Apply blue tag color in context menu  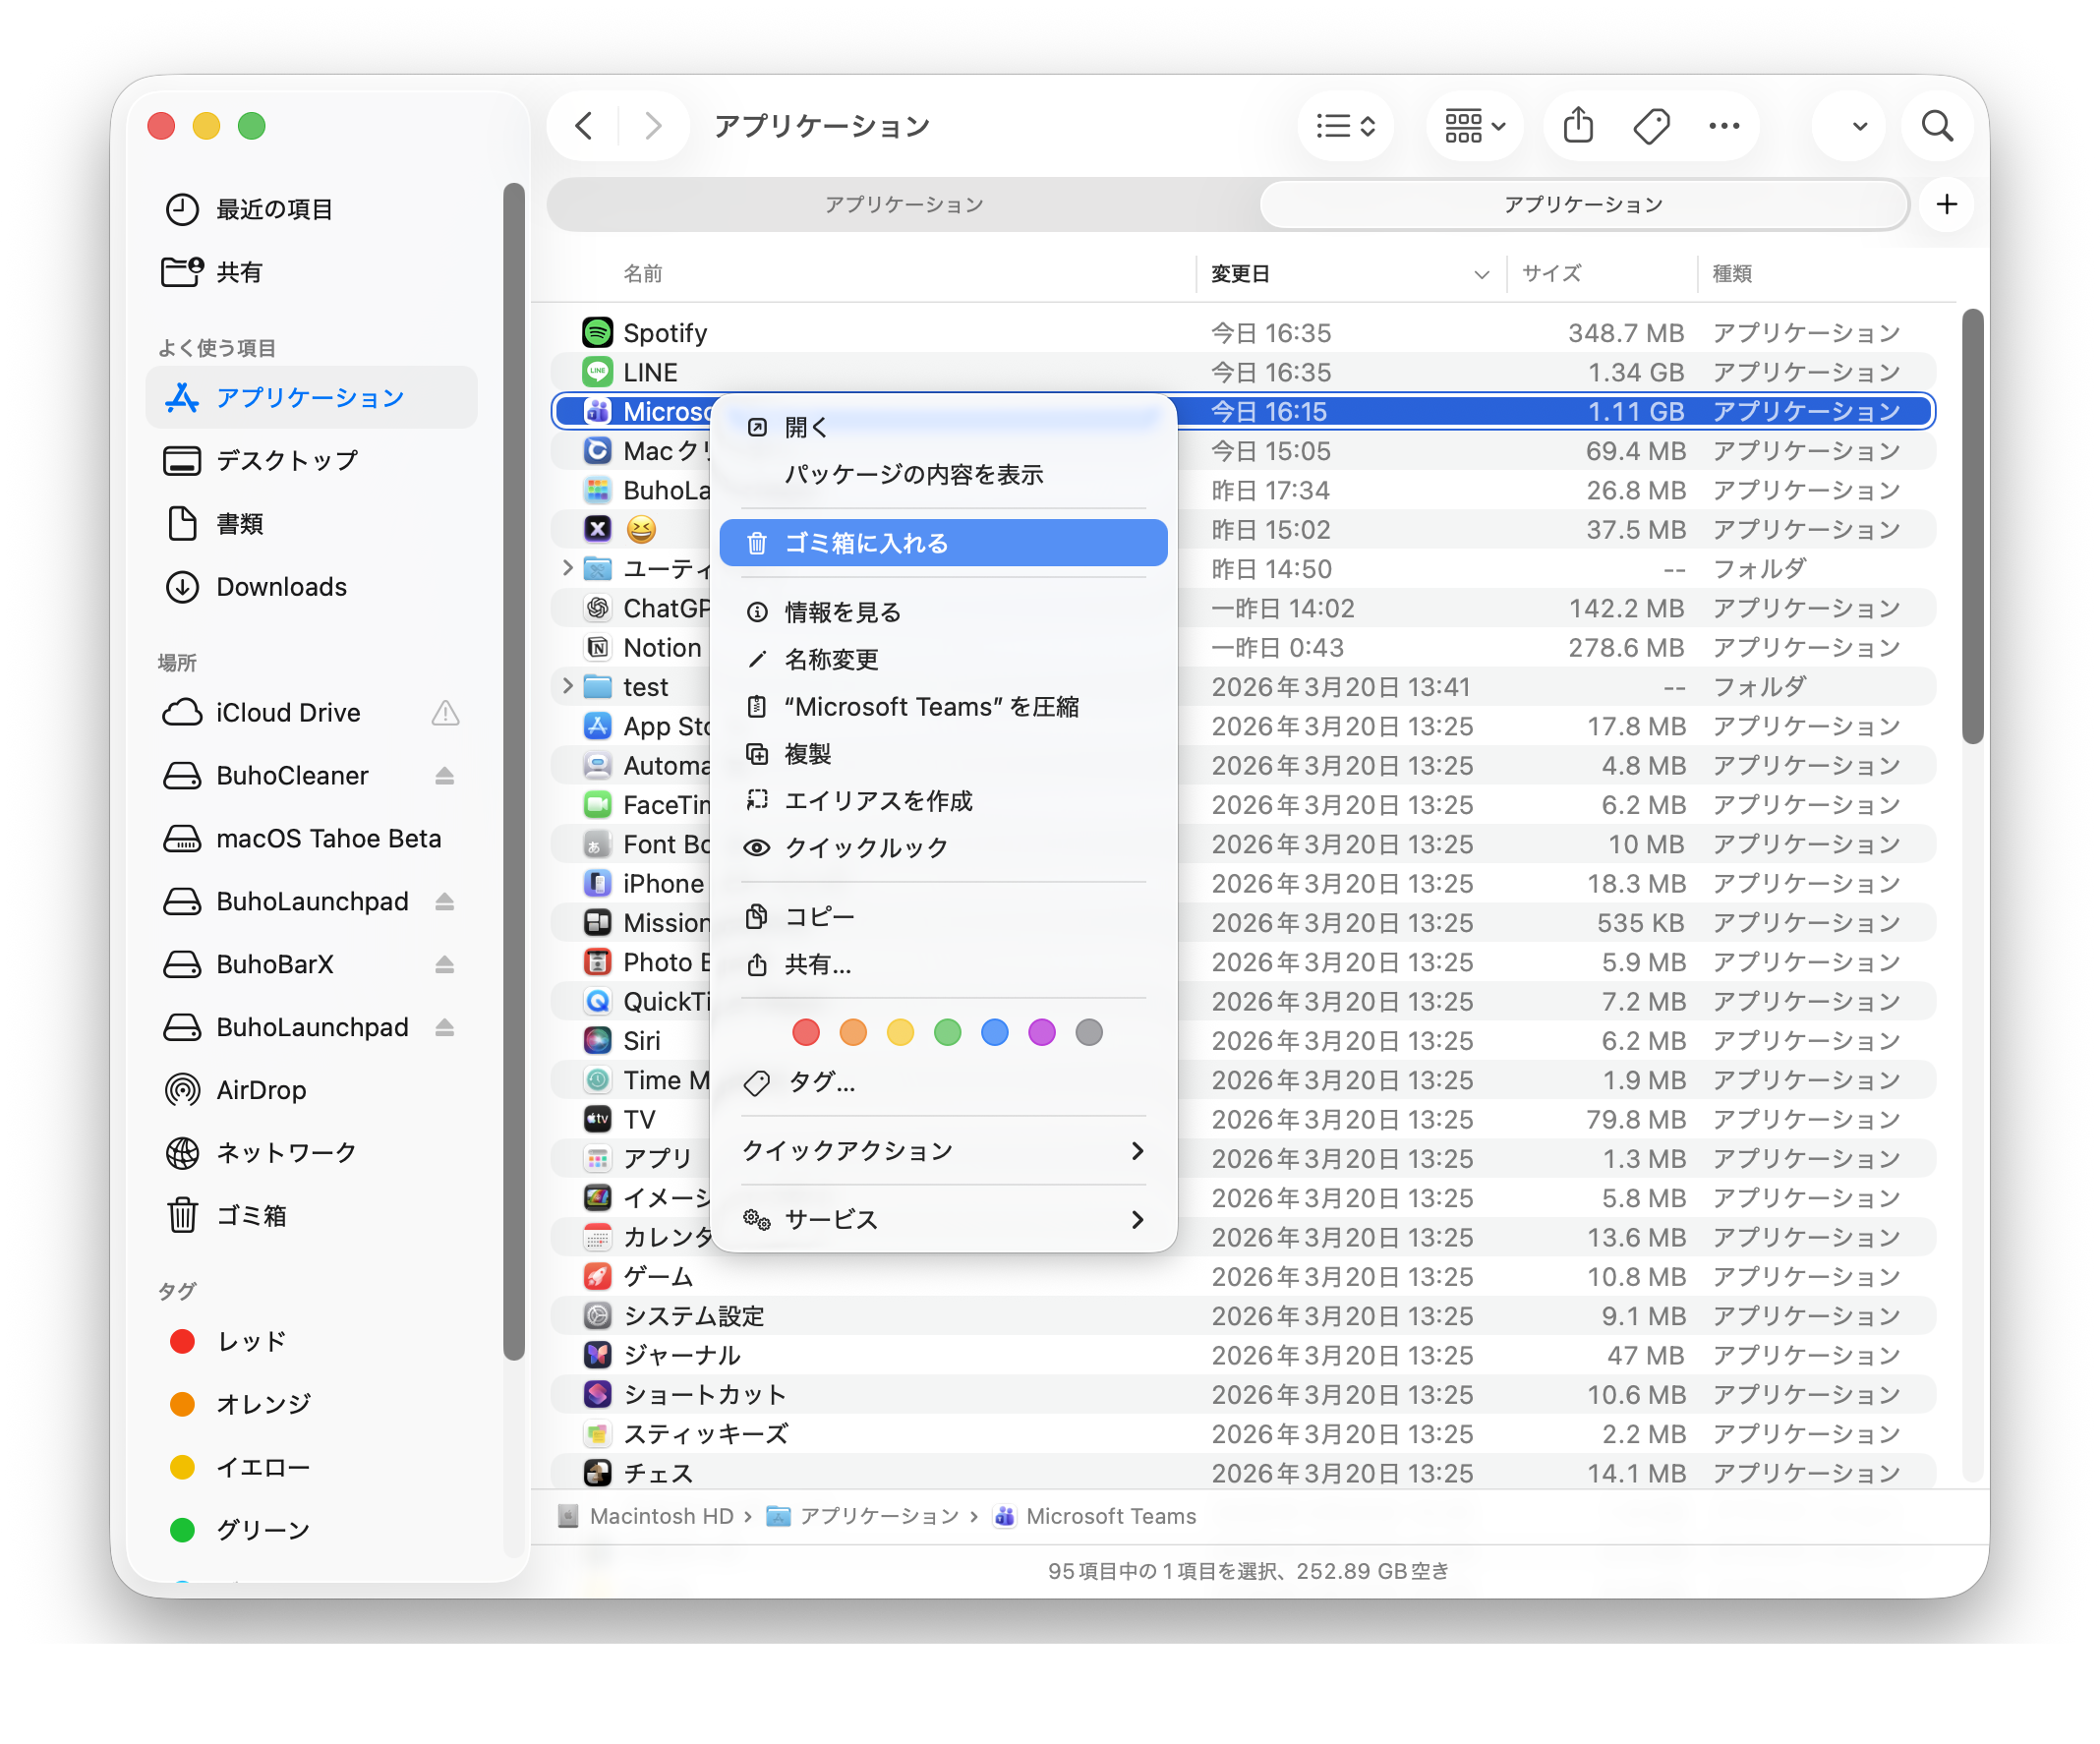(x=995, y=1032)
